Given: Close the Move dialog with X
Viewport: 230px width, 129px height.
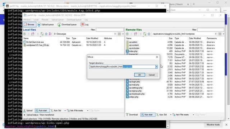Looking at the screenshot, I should (157, 57).
